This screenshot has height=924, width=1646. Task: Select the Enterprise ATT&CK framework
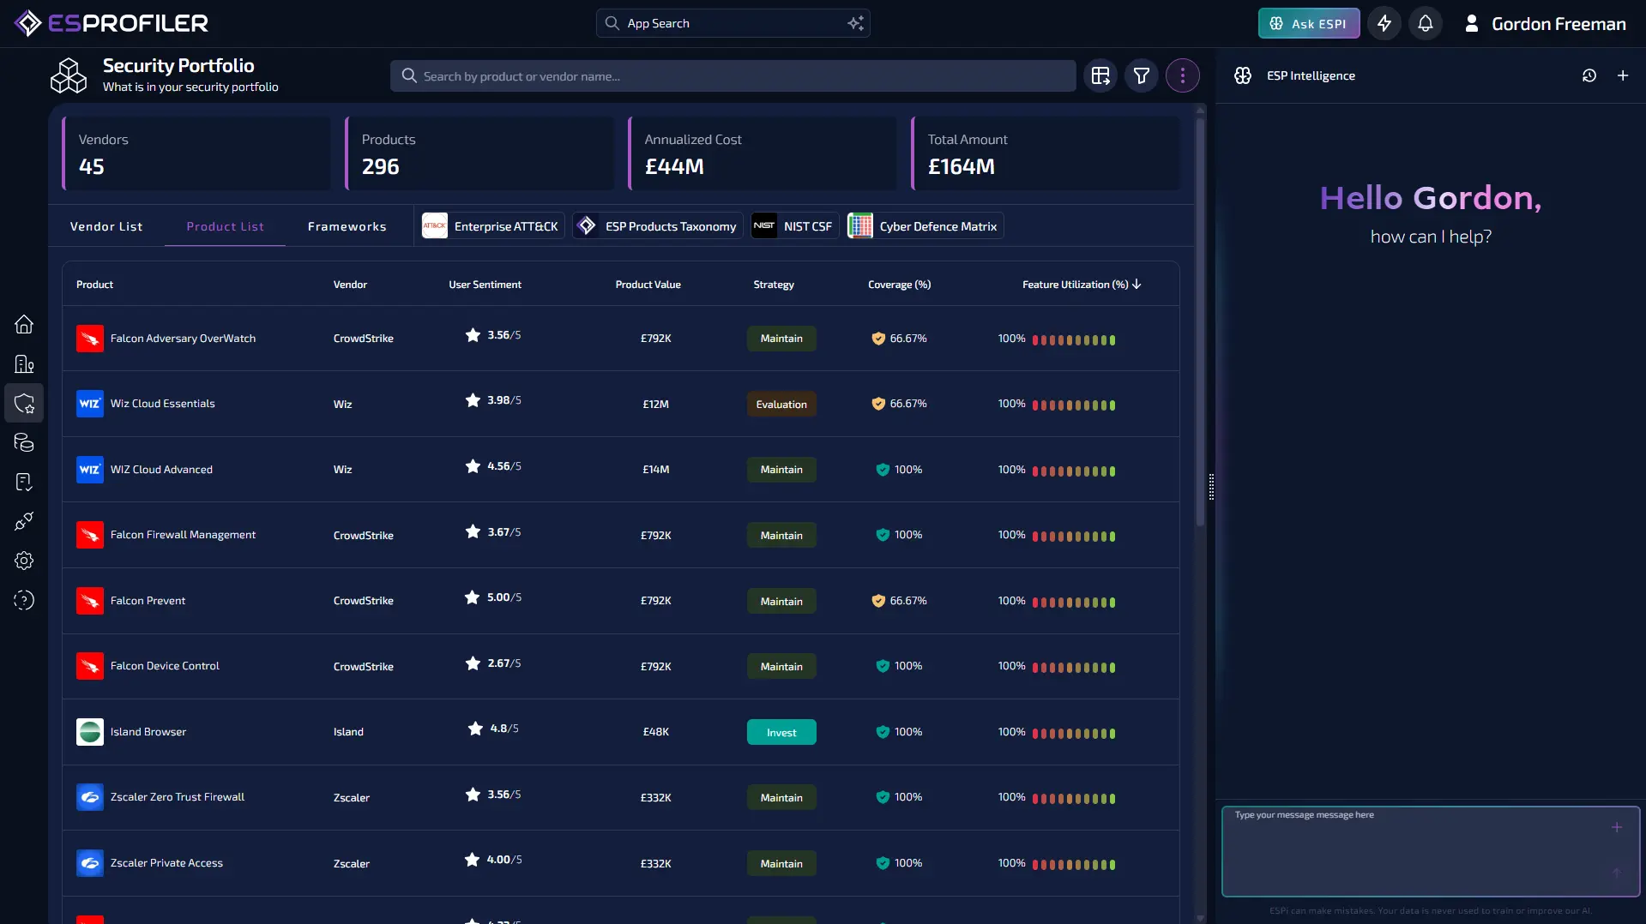(493, 226)
